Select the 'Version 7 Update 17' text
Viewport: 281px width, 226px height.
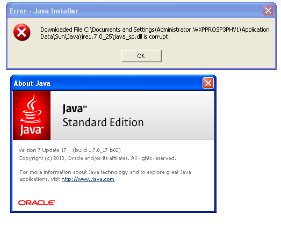[42, 150]
